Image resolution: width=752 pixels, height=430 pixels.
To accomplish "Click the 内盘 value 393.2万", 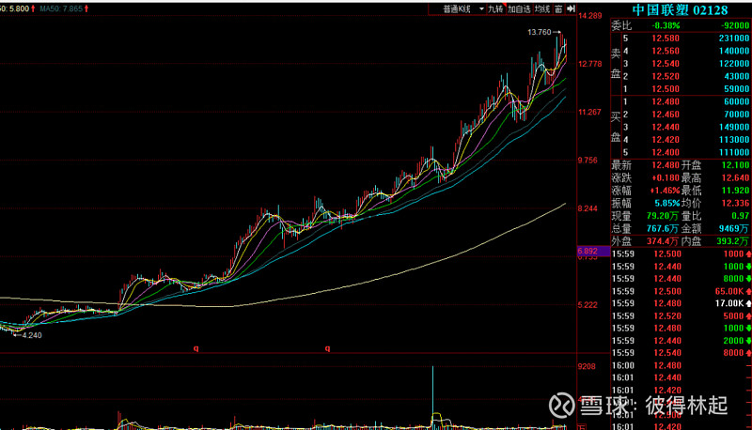I will (x=732, y=241).
